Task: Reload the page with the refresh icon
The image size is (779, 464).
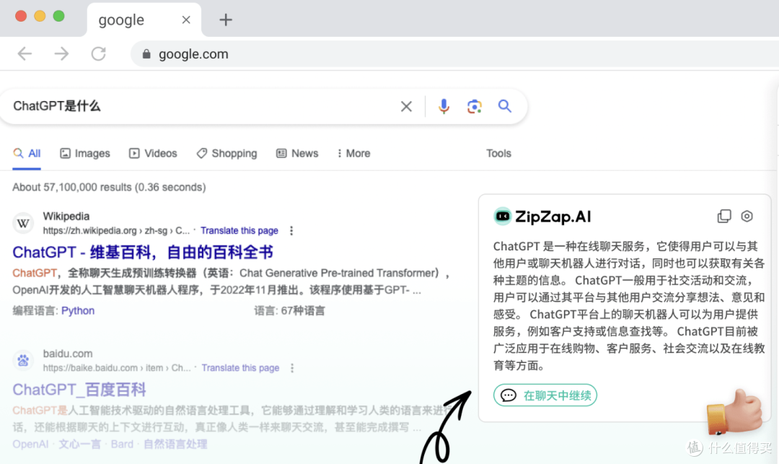Action: click(98, 53)
